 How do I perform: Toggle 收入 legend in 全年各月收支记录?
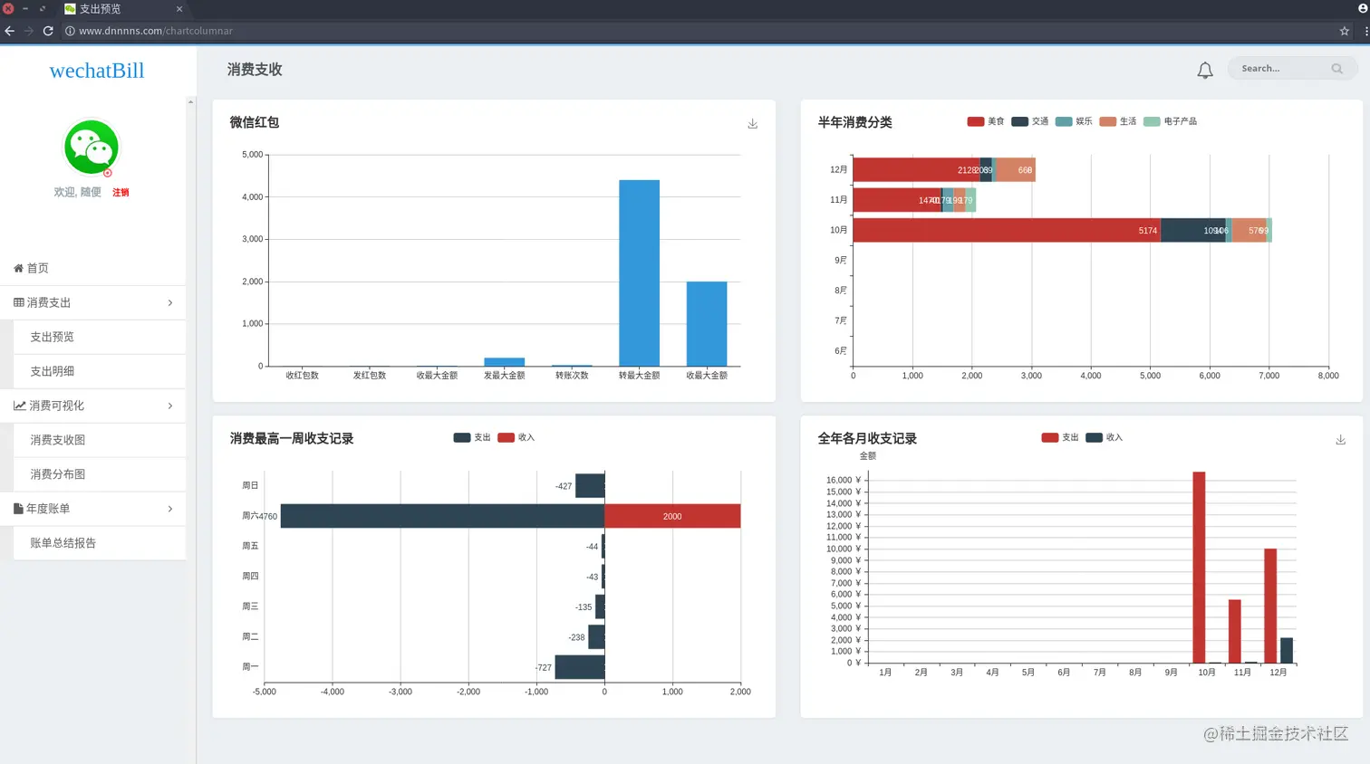pyautogui.click(x=1104, y=438)
